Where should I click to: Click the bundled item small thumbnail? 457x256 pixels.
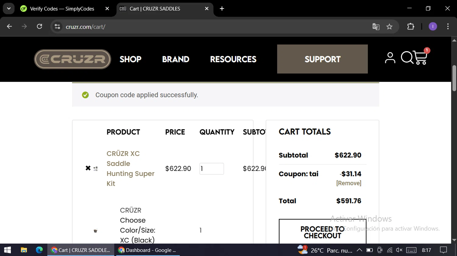(x=95, y=231)
